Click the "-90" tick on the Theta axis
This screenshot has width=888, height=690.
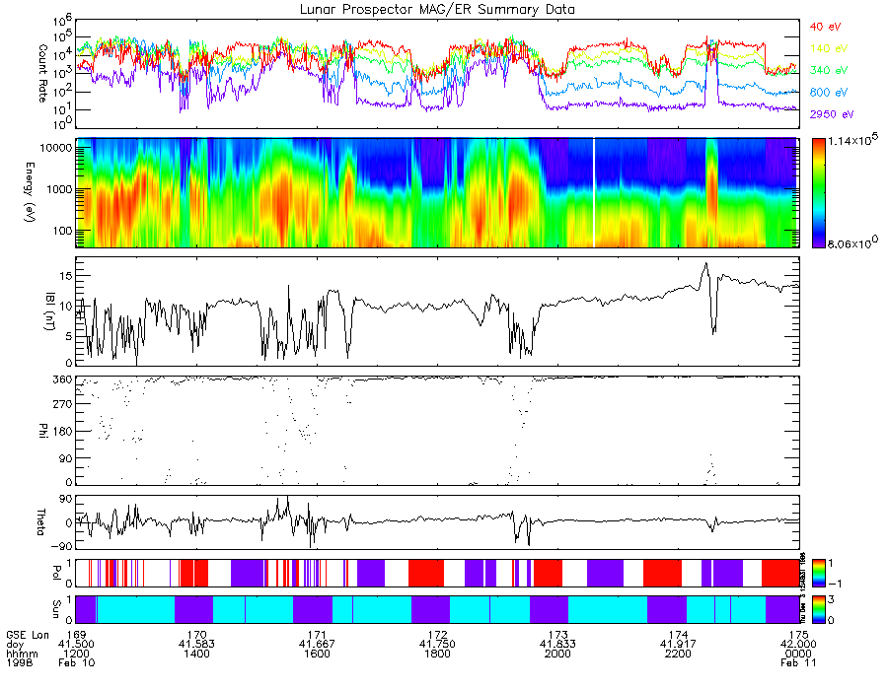coord(62,546)
